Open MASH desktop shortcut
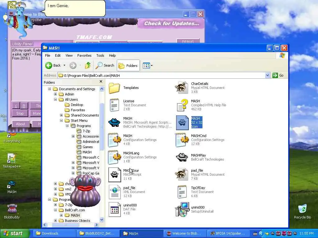 12,187
